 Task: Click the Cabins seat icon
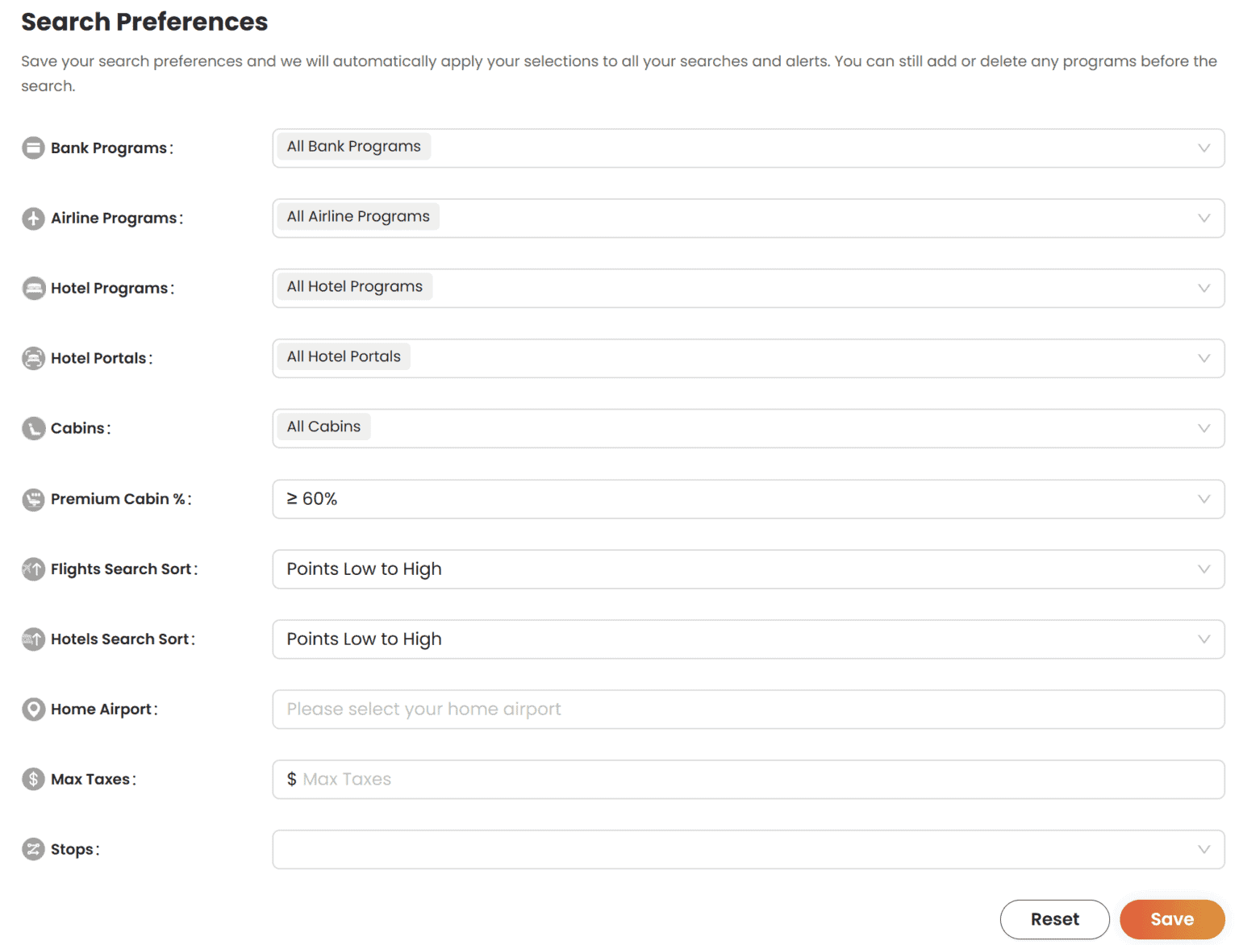[x=33, y=429]
